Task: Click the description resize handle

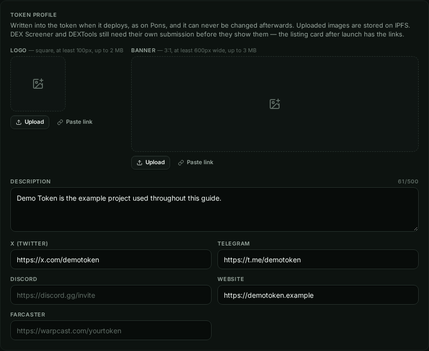Action: click(416, 229)
